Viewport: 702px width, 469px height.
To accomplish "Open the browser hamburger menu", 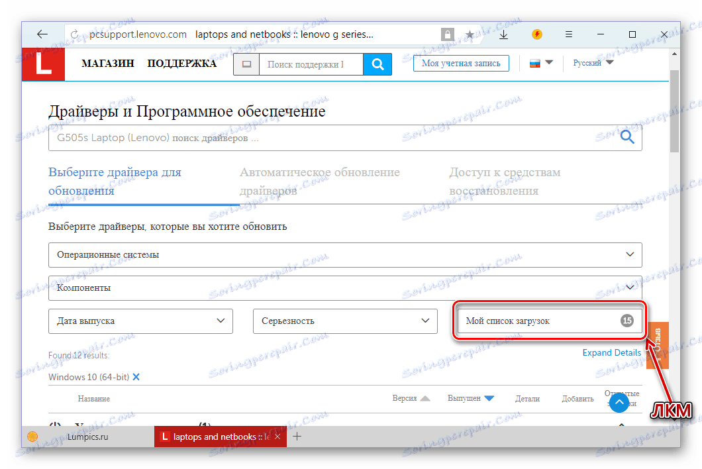I will click(x=568, y=34).
